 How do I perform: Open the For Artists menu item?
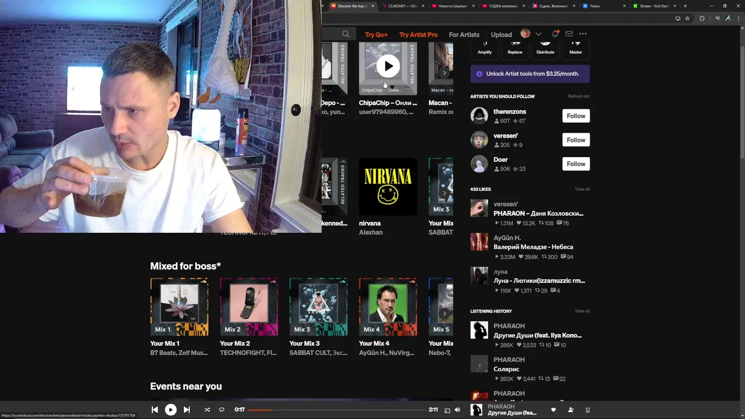pos(464,34)
